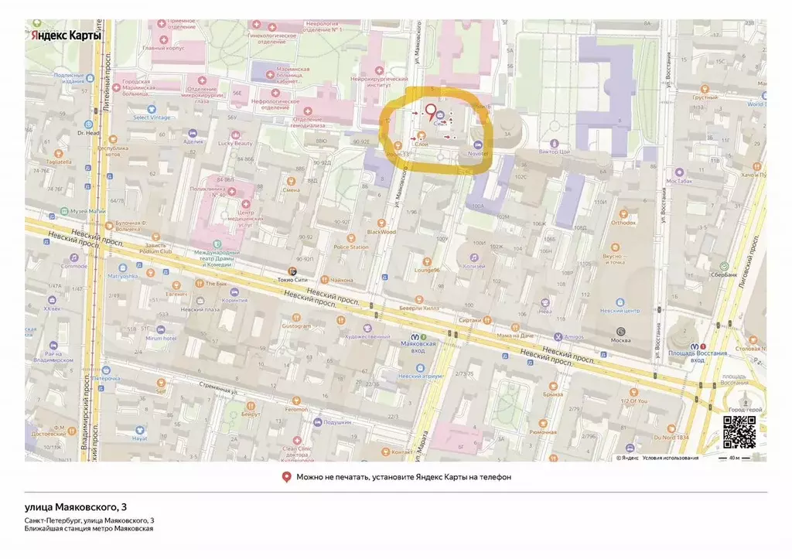The image size is (792, 559).
Task: Select the Поликлиника № 40 medical icon
Action: click(232, 192)
